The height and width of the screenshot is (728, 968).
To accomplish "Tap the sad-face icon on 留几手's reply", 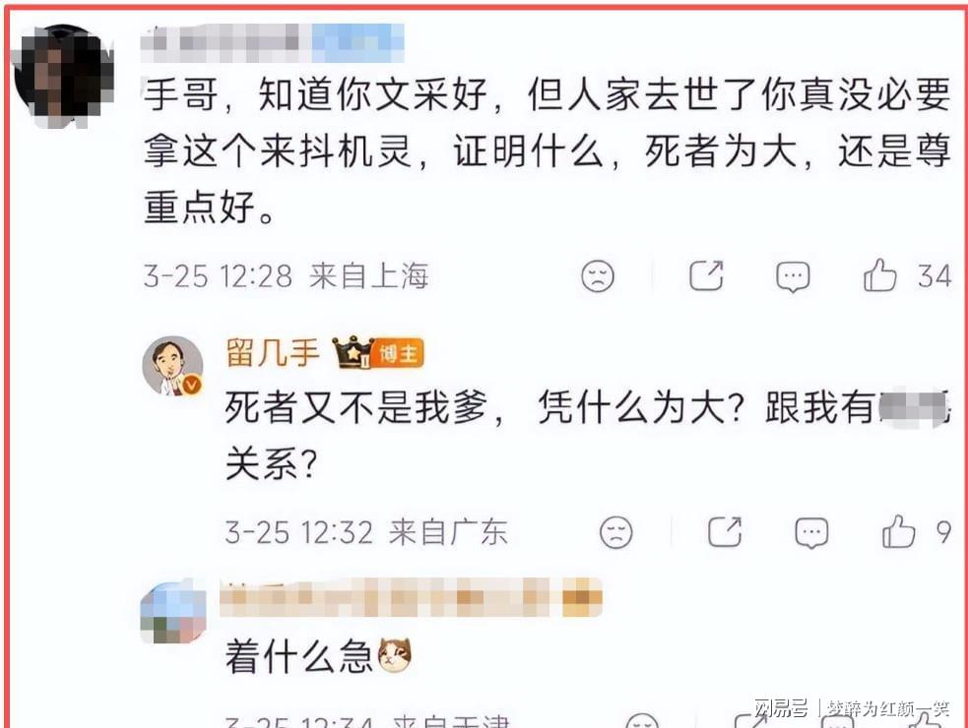I will (x=616, y=532).
